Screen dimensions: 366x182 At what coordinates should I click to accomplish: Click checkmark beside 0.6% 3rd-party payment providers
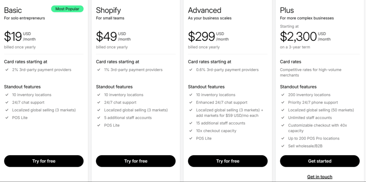tap(191, 70)
